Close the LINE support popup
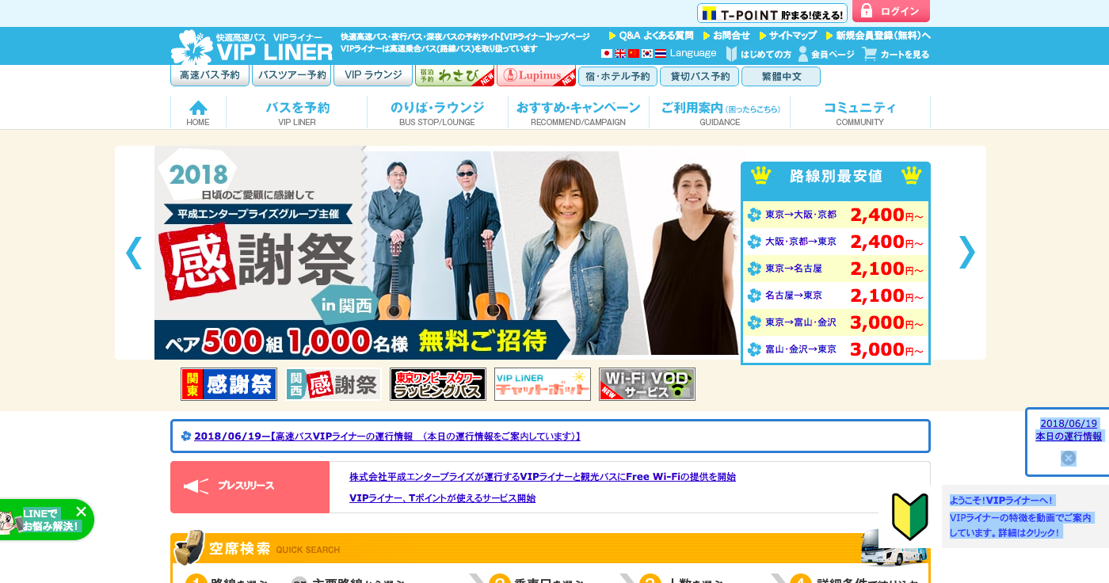The height and width of the screenshot is (583, 1109). pos(81,512)
